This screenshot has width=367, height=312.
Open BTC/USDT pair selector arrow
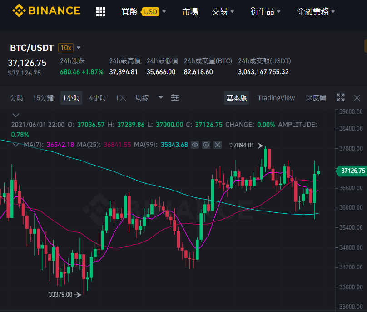coord(79,48)
